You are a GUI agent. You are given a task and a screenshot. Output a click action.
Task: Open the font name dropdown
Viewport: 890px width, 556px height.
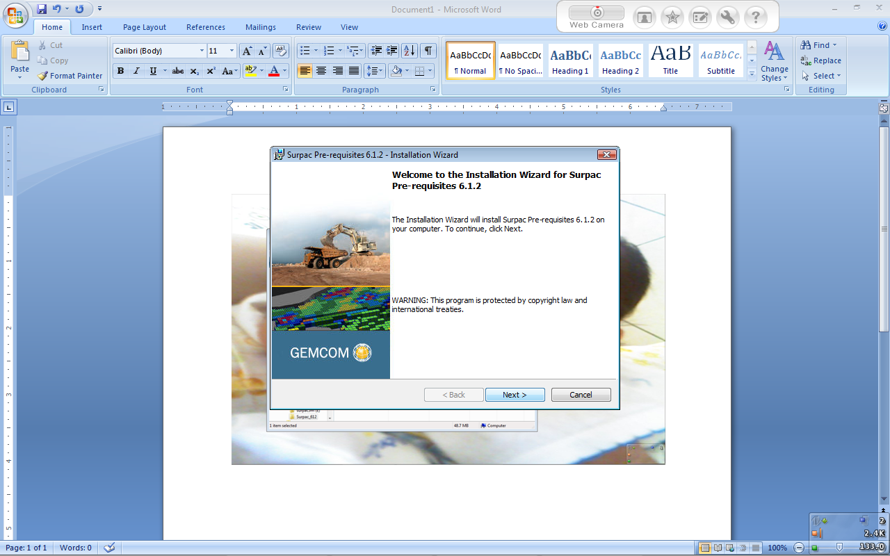pos(202,51)
